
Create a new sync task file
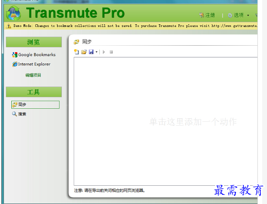click(77, 52)
